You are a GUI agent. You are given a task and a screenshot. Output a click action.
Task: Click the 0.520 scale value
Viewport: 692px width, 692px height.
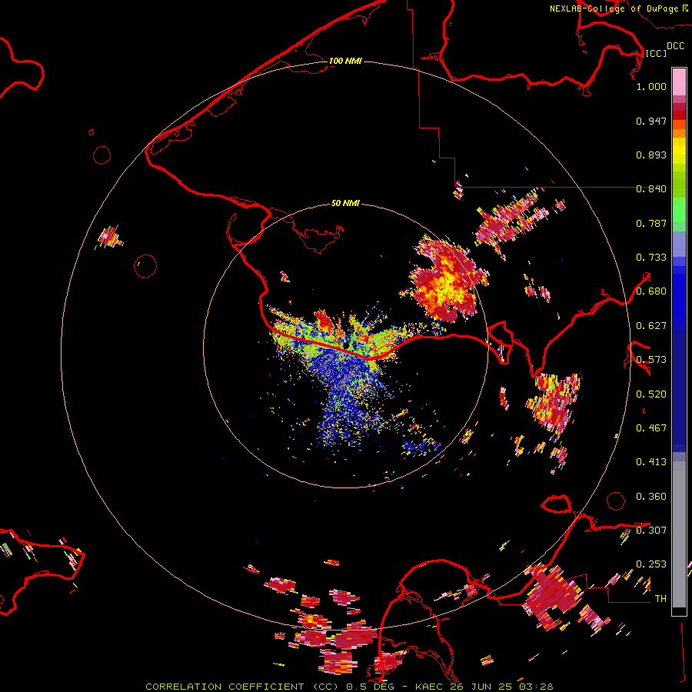point(651,394)
